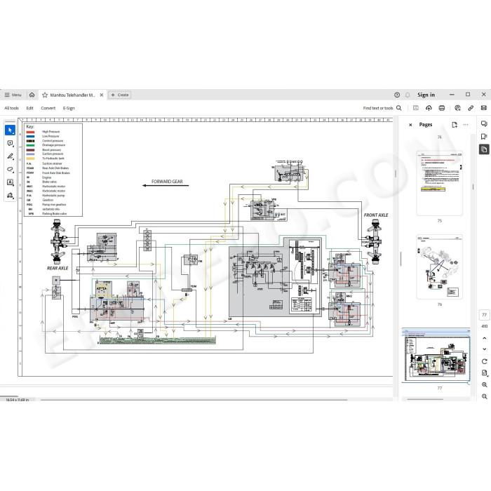Open the notifications bell

coord(408,95)
